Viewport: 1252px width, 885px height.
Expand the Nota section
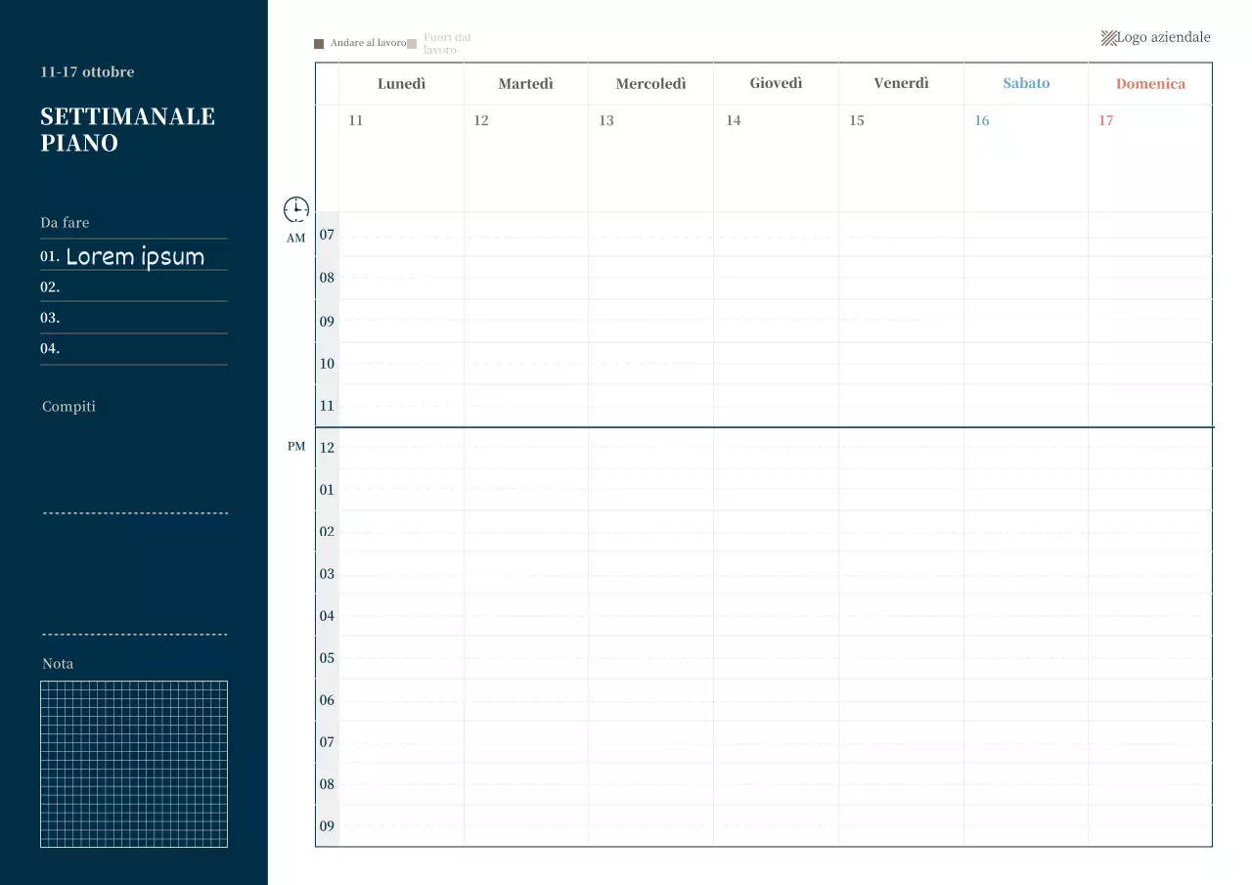[x=57, y=663]
